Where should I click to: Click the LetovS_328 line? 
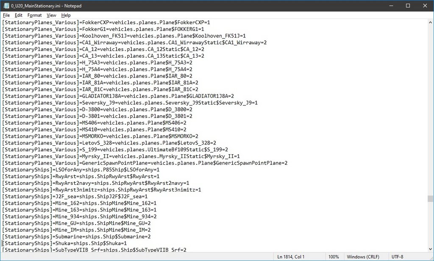[x=109, y=143]
